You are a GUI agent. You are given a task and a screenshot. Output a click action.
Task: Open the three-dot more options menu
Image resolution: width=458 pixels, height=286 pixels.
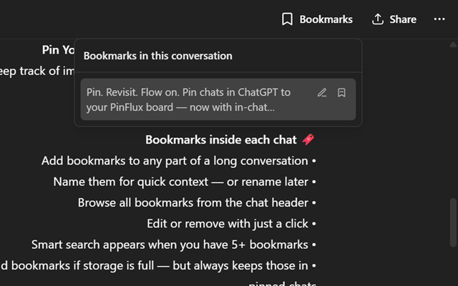[x=439, y=19]
